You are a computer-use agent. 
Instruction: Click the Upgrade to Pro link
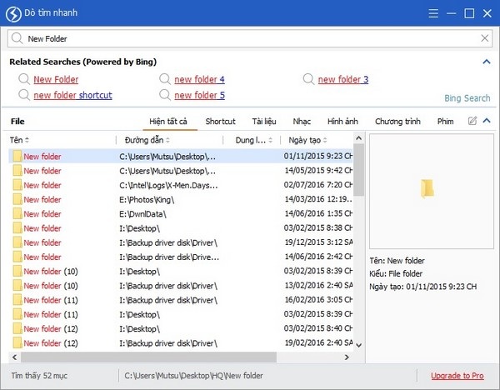tap(457, 376)
